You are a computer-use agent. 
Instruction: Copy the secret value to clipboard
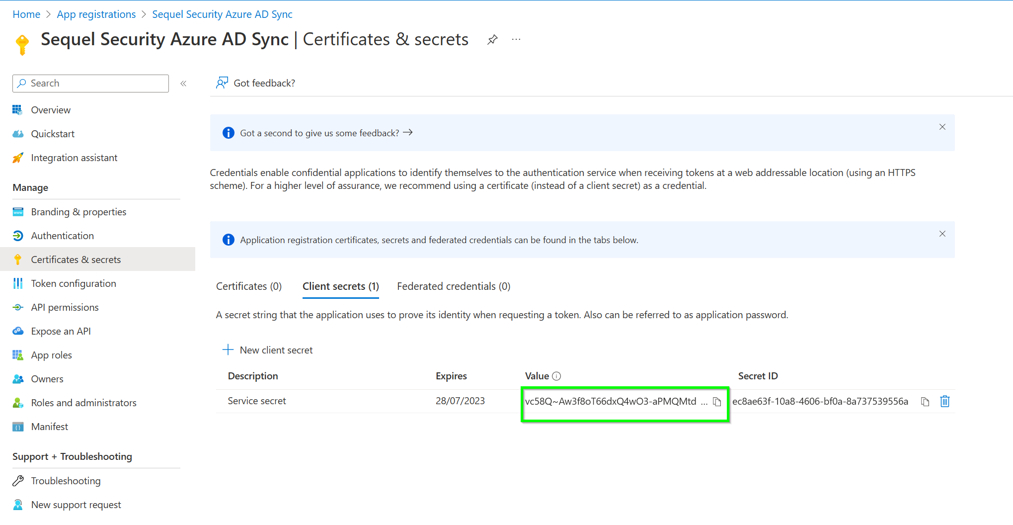[717, 402]
